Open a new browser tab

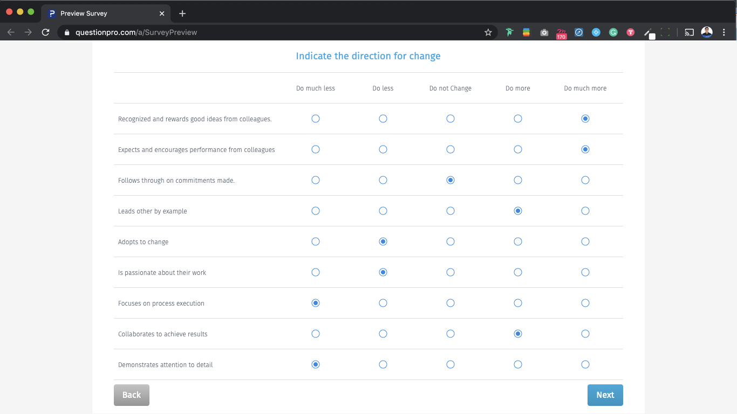(182, 13)
